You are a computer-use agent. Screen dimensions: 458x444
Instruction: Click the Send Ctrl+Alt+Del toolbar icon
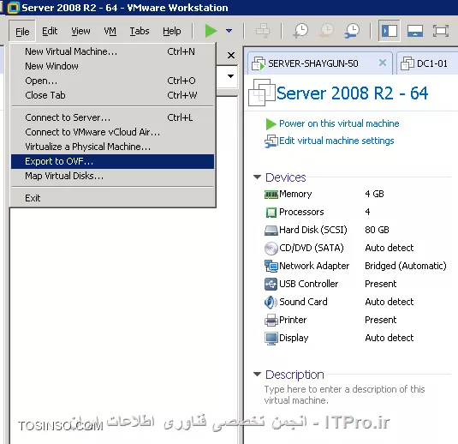coord(263,31)
